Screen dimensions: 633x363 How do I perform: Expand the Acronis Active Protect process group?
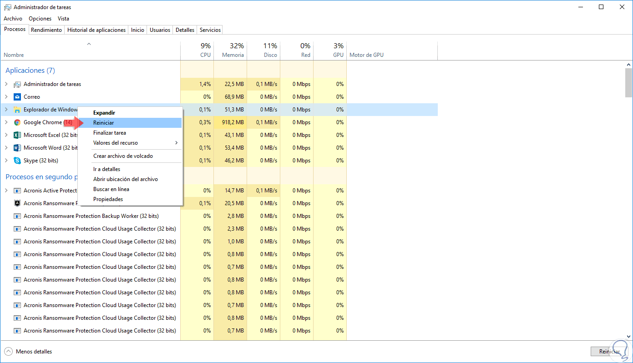pyautogui.click(x=6, y=191)
